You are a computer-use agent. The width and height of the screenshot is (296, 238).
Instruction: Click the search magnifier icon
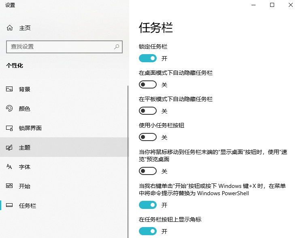117,47
